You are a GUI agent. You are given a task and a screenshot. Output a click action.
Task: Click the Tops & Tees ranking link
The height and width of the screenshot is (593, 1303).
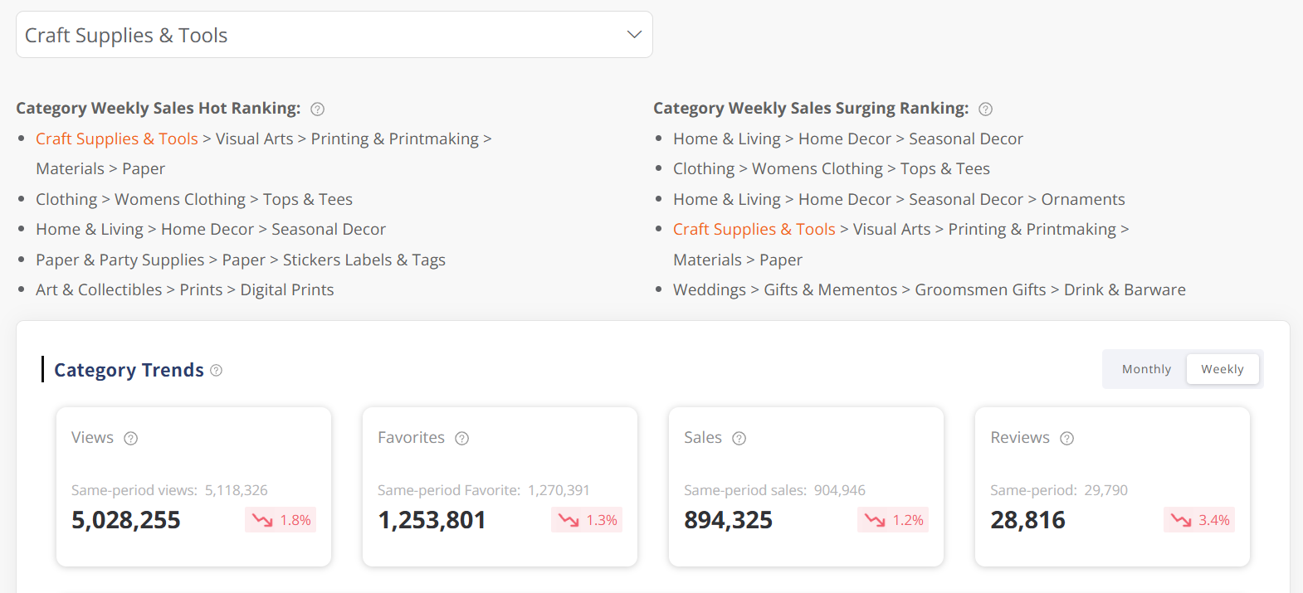tap(308, 199)
